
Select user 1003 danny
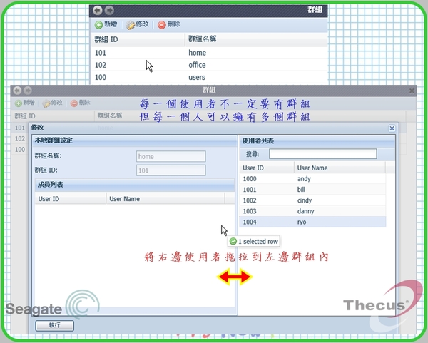pos(313,211)
